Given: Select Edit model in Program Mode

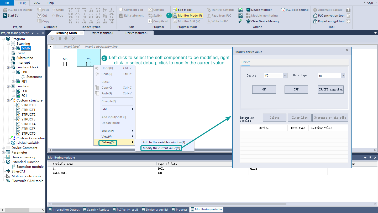Looking at the screenshot, I should (175, 10).
